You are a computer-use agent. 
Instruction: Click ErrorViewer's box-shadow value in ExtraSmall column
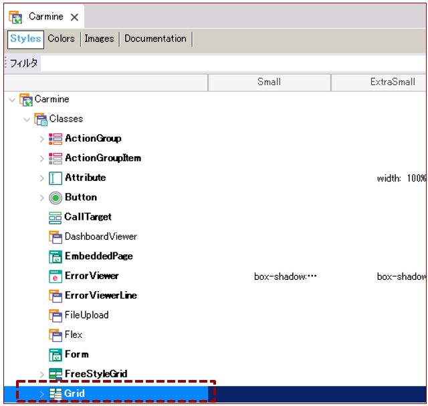401,276
